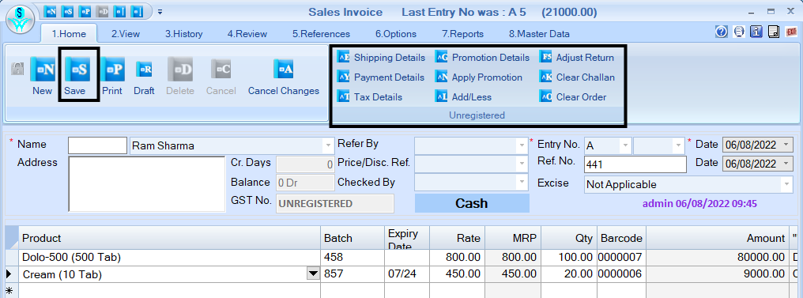
Task: Click Apply Promotion
Action: tap(478, 77)
